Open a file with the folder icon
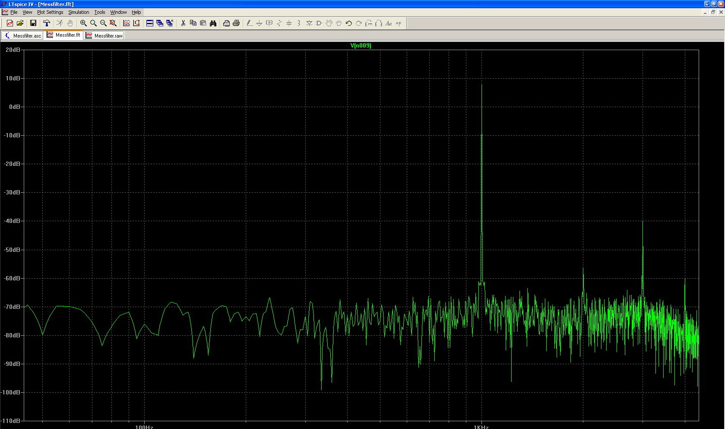The height and width of the screenshot is (429, 725). [20, 23]
